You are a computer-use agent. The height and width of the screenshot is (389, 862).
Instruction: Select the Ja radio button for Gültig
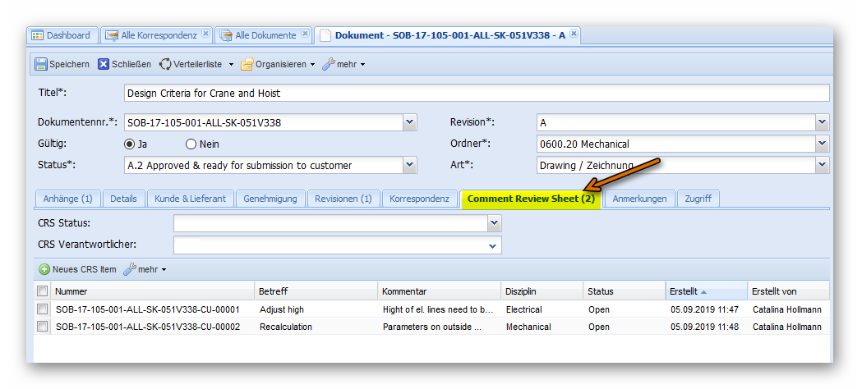pyautogui.click(x=129, y=144)
